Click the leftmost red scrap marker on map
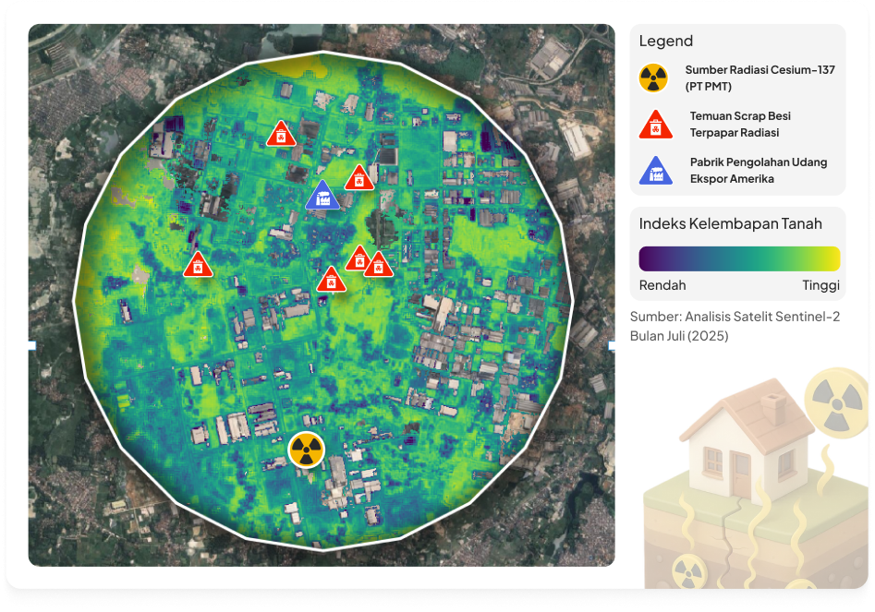The height and width of the screenshot is (612, 875). [197, 266]
